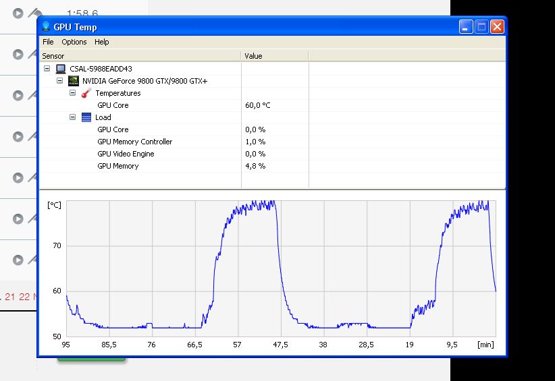Click the red thermometer Temperatures icon
This screenshot has height=381, width=555.
click(86, 93)
